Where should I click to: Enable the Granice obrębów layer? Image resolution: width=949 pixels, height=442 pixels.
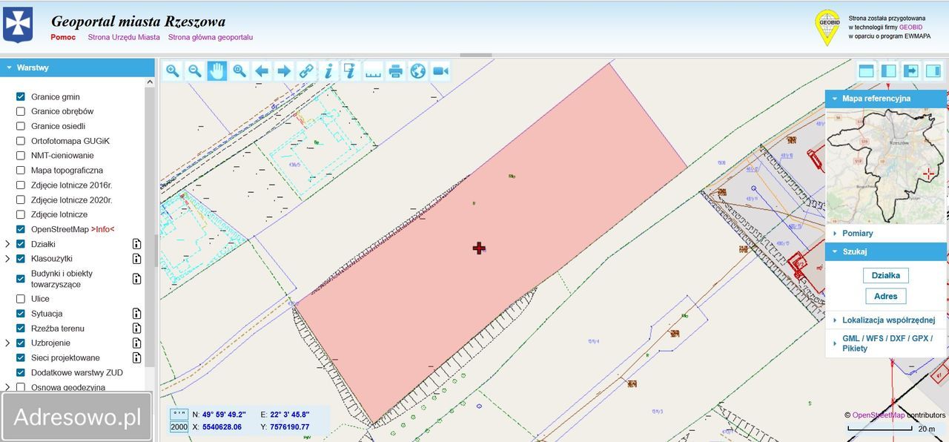coord(21,111)
